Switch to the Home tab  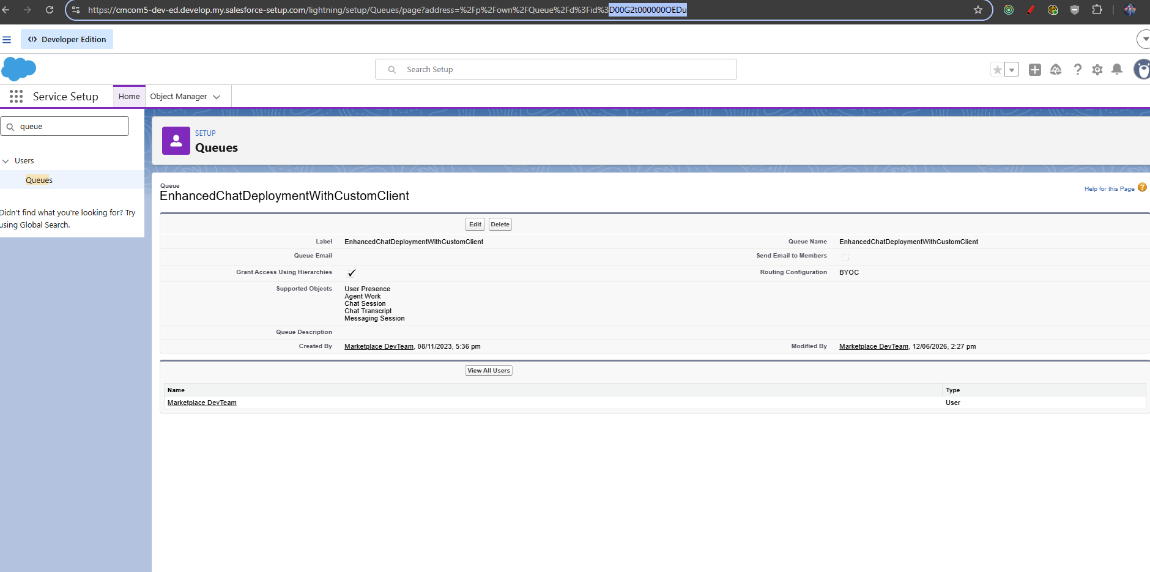coord(129,96)
